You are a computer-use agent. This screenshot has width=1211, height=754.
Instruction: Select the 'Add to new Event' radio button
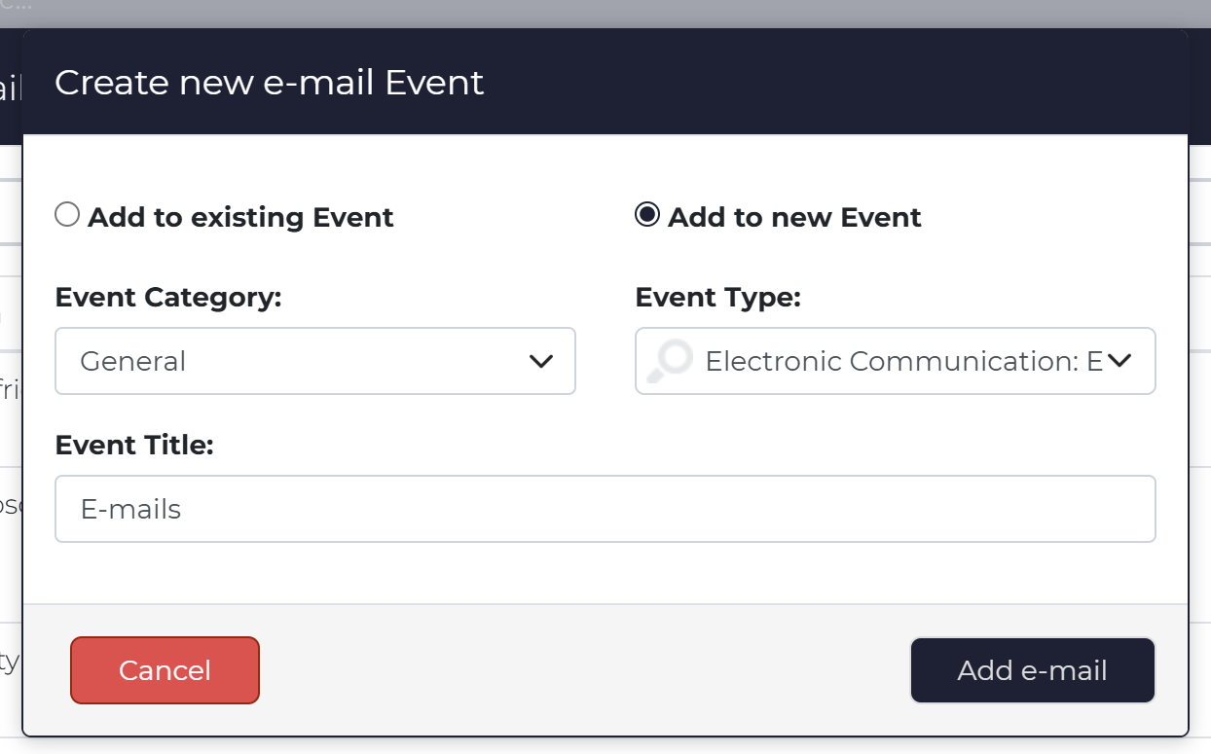point(646,214)
